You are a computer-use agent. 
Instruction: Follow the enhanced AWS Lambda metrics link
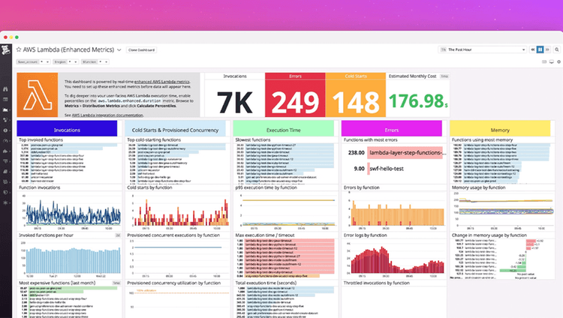(161, 82)
